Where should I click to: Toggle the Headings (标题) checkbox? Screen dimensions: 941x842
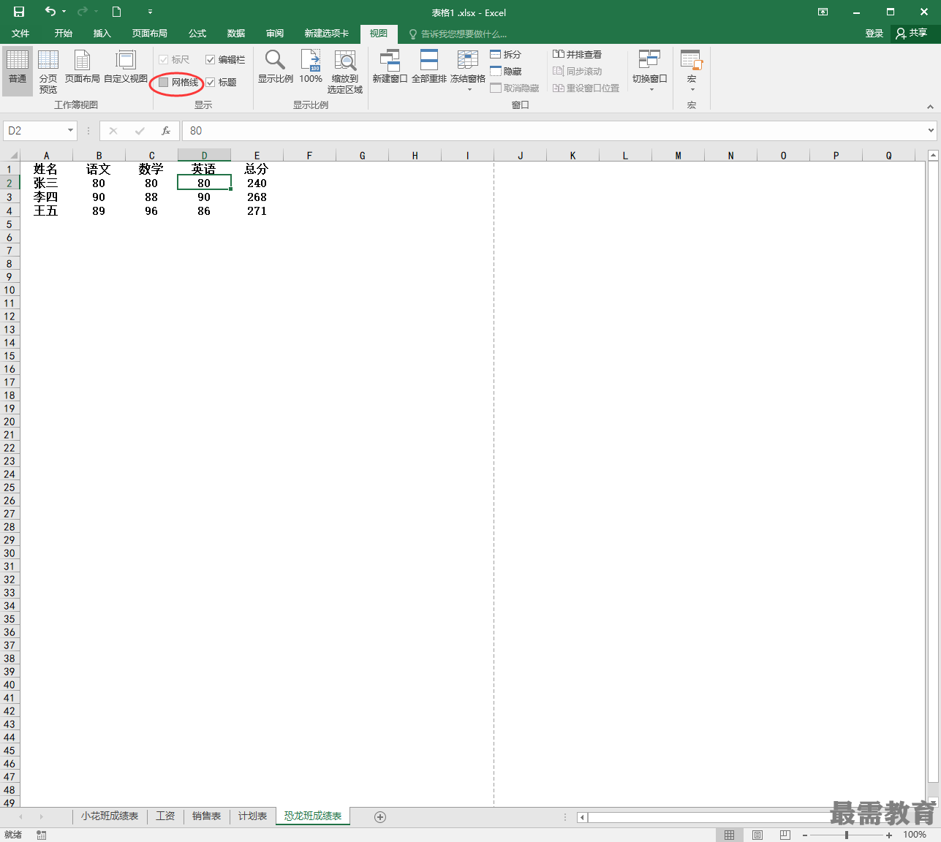tap(211, 83)
